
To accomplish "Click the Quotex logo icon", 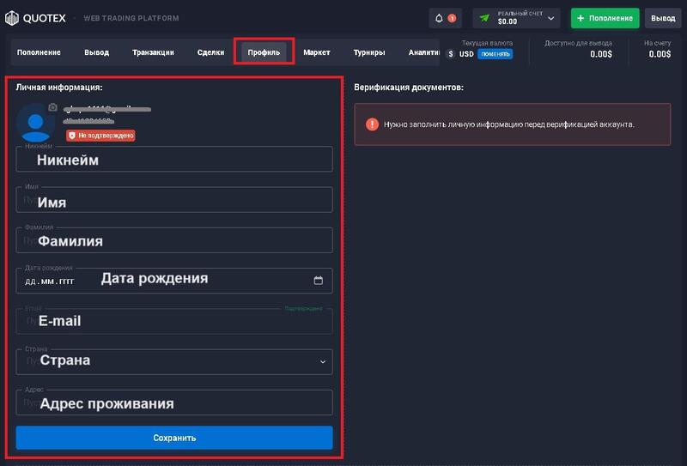I will pyautogui.click(x=12, y=18).
